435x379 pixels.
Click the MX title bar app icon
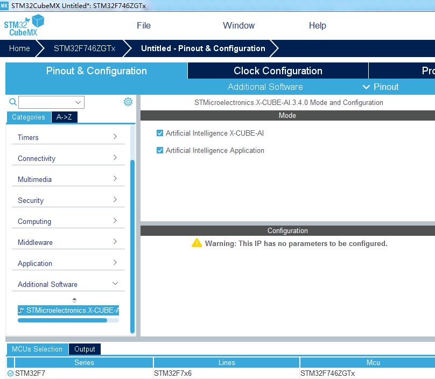click(x=4, y=5)
